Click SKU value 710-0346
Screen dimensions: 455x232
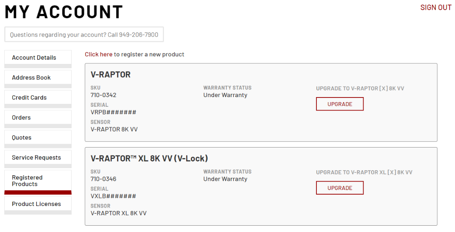pyautogui.click(x=103, y=179)
